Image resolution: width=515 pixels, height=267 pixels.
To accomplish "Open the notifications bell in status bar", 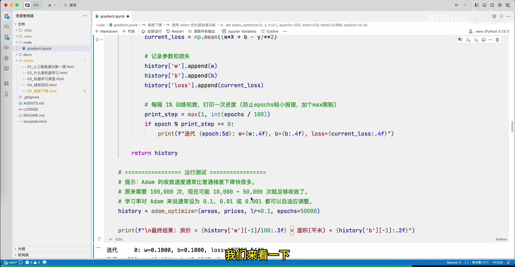I will [x=509, y=262].
